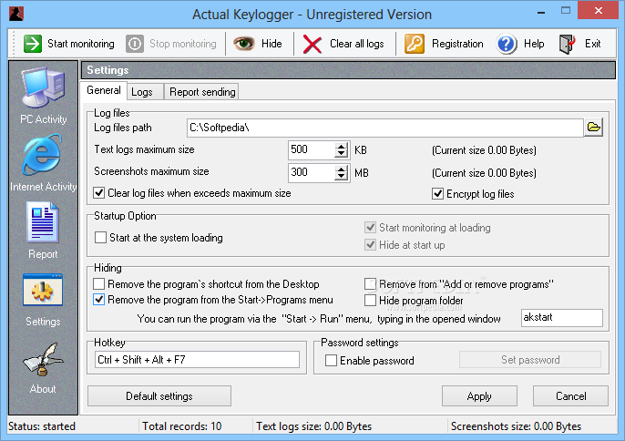This screenshot has width=625, height=441.
Task: Click the 'Total records: 10' status text
Action: pyautogui.click(x=182, y=426)
